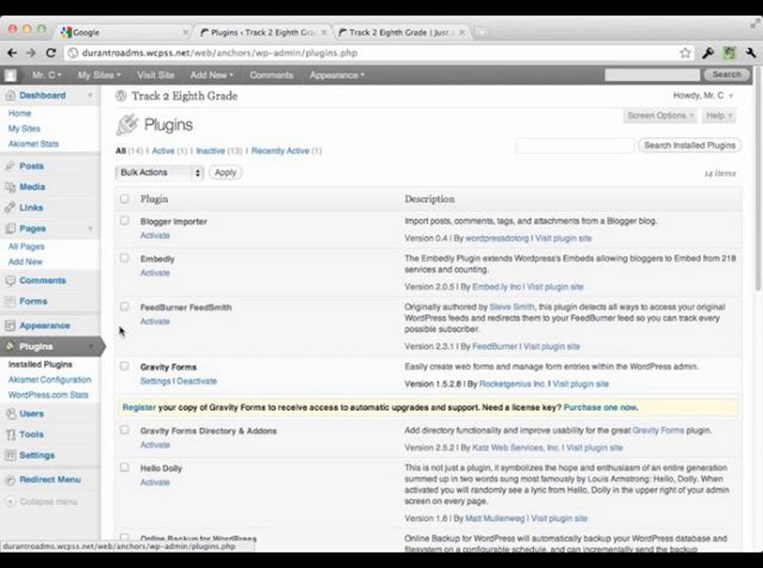
Task: Bookmark the page with the star icon
Action: (685, 53)
